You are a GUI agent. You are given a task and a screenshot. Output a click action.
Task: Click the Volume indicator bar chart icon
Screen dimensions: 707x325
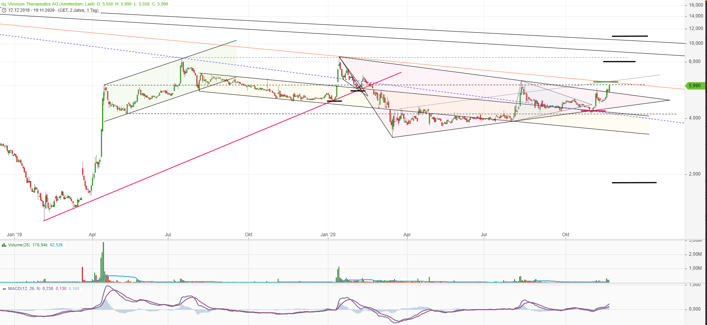click(4, 245)
